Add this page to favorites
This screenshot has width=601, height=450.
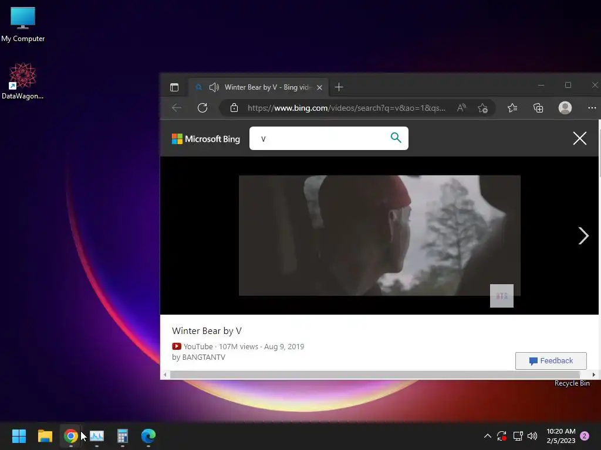482,108
